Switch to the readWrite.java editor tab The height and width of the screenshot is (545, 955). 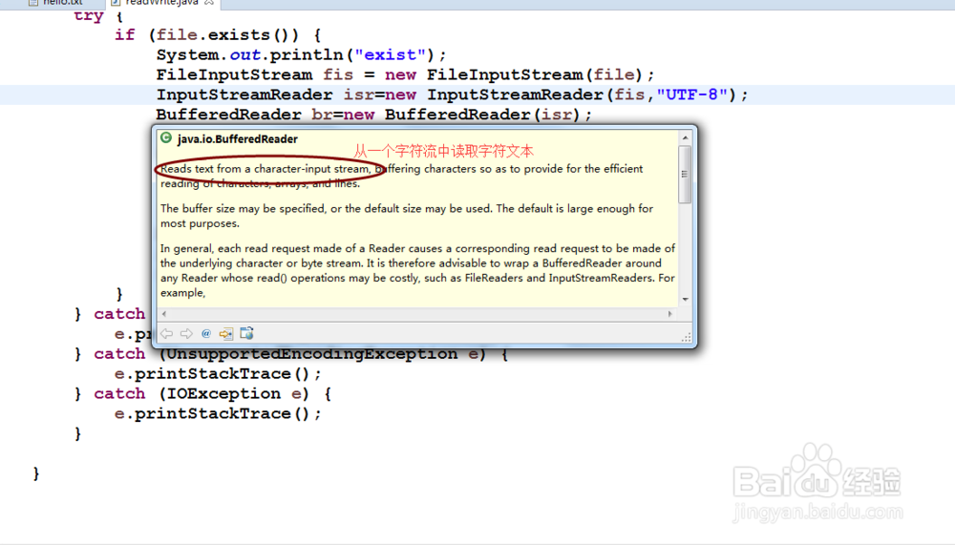coord(161,3)
